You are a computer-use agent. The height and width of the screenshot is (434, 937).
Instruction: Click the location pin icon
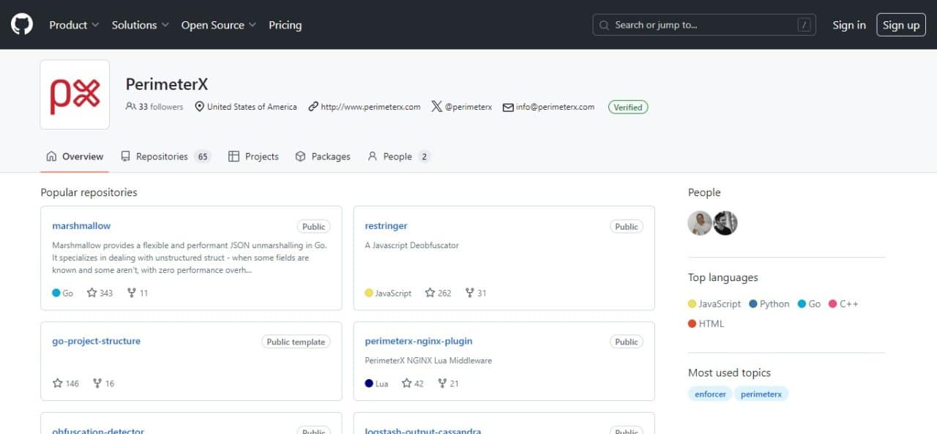(x=199, y=107)
